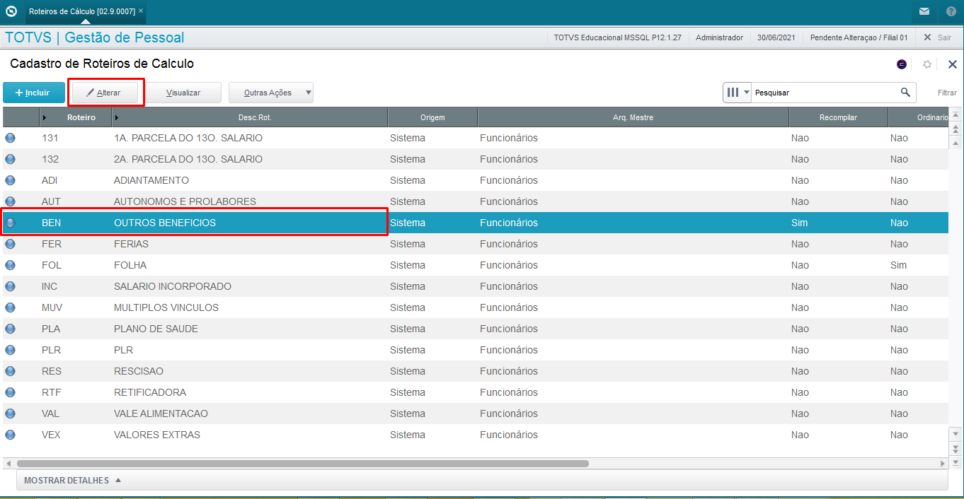
Task: Click the horizontal scrollbar thumb
Action: coord(303,464)
